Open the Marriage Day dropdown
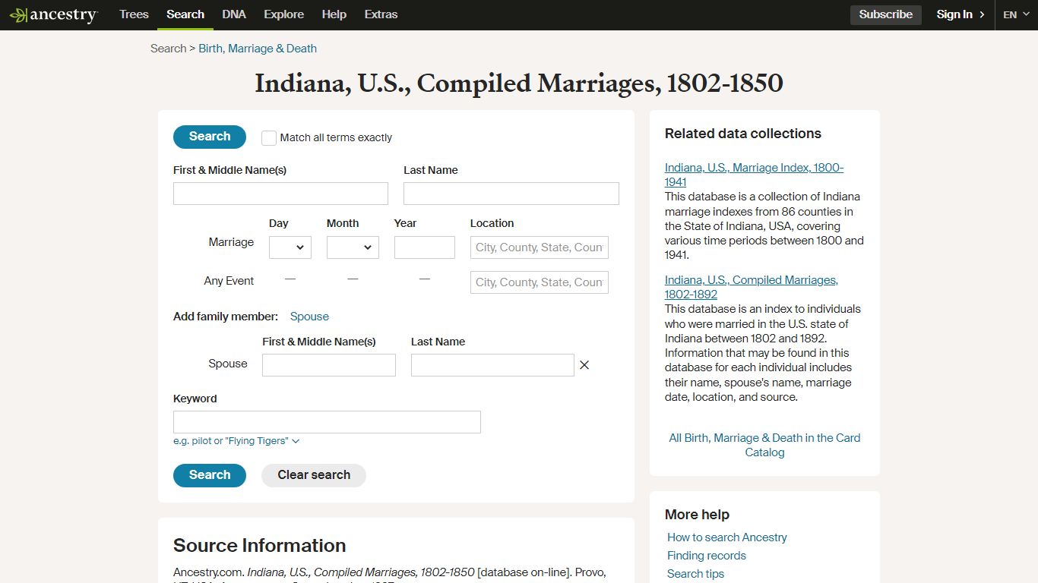The image size is (1038, 583). tap(290, 247)
